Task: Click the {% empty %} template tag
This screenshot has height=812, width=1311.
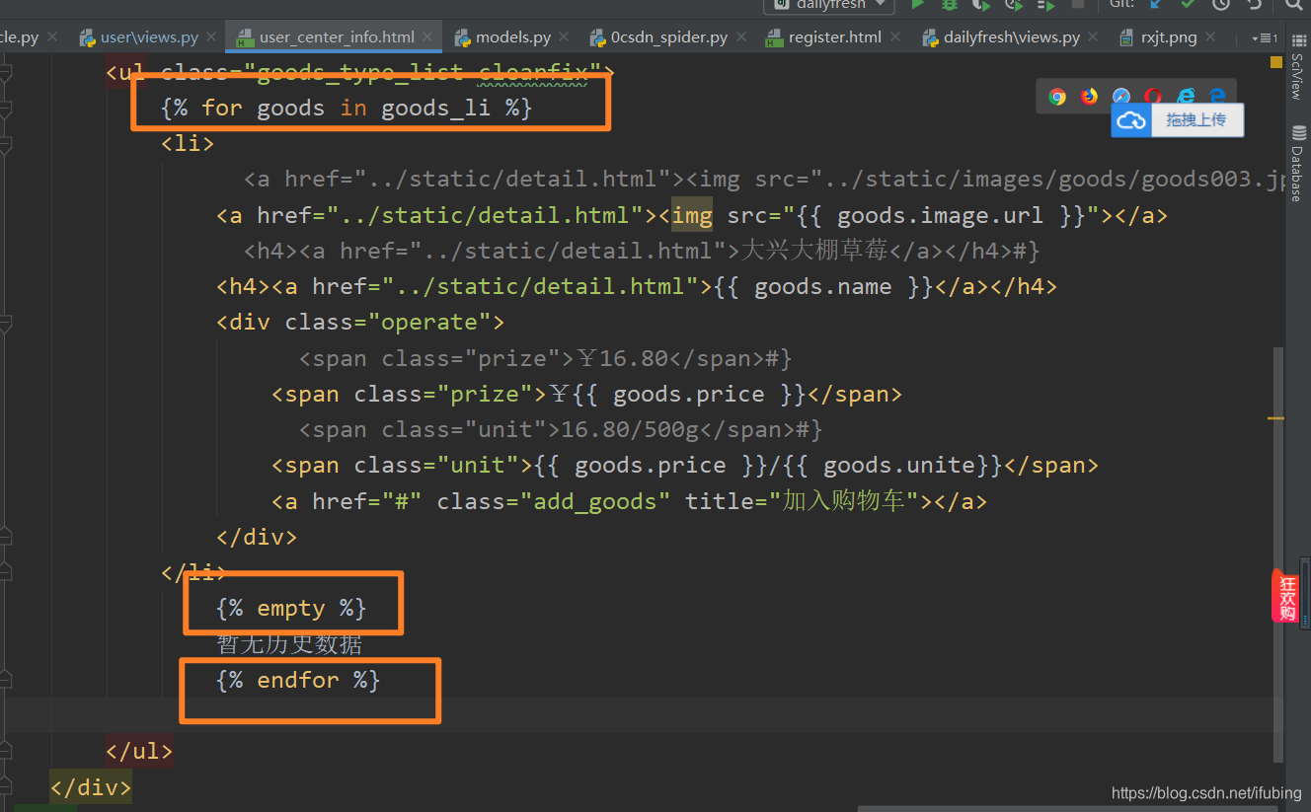Action: click(x=291, y=608)
